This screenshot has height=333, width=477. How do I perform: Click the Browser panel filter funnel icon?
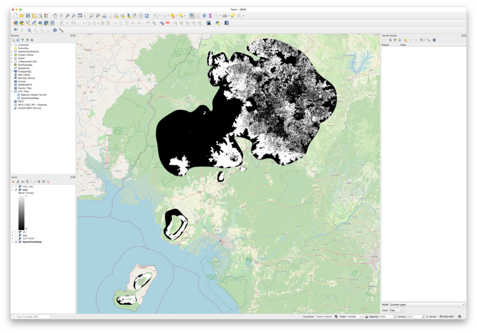[22, 40]
